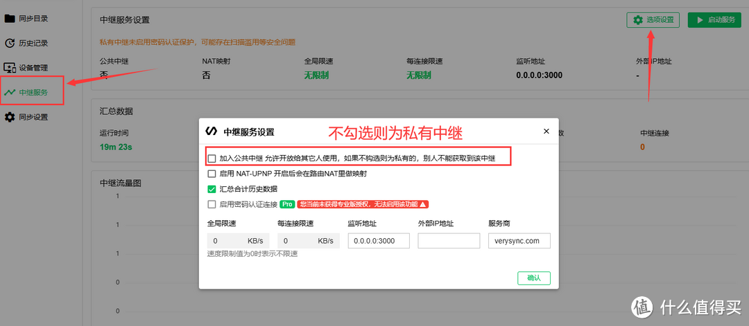Open the 历史记录 sidebar item
This screenshot has height=326, width=749.
coord(26,44)
